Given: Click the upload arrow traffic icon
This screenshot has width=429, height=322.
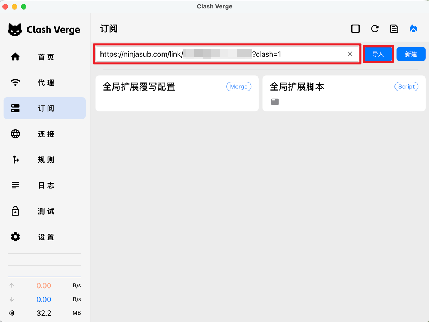Looking at the screenshot, I should click(x=12, y=285).
